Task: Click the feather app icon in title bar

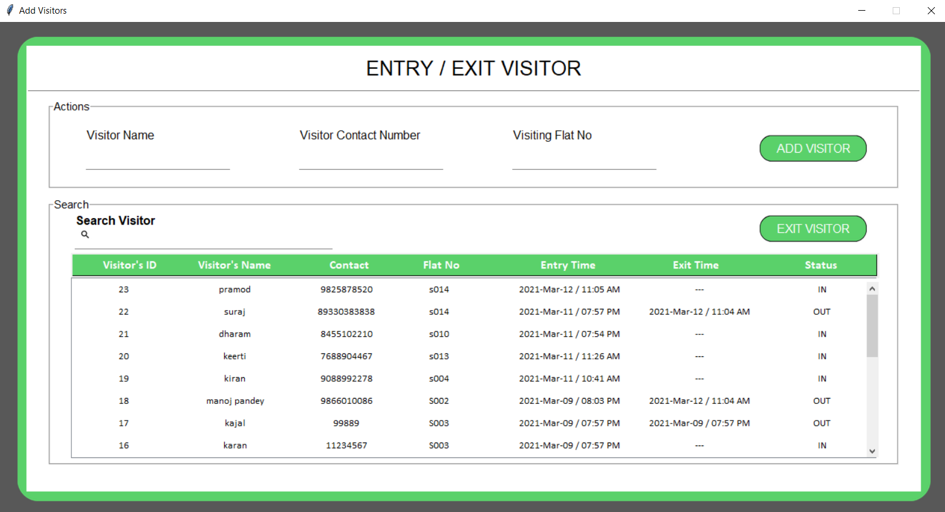Action: click(10, 10)
